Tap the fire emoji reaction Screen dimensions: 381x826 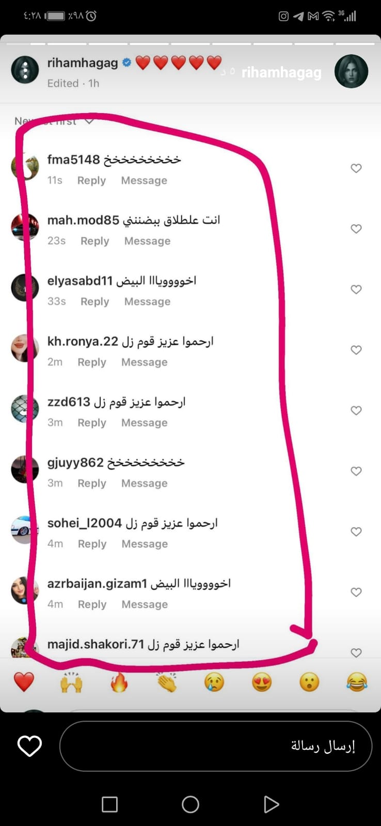tap(119, 682)
